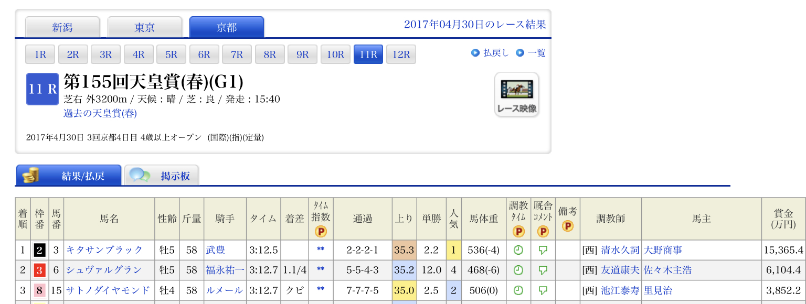Click the クビ margin cell
The image size is (806, 304).
pos(294,290)
